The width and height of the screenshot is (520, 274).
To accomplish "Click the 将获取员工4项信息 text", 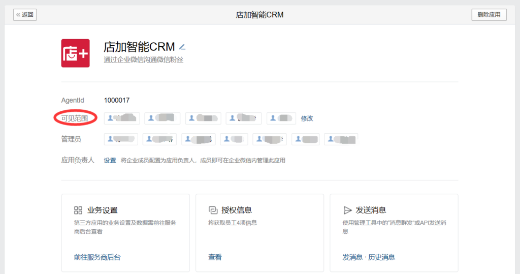I will click(233, 223).
